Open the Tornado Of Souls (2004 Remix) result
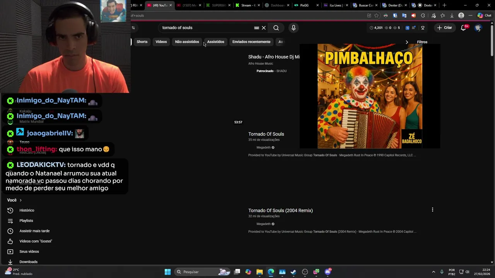 280,210
